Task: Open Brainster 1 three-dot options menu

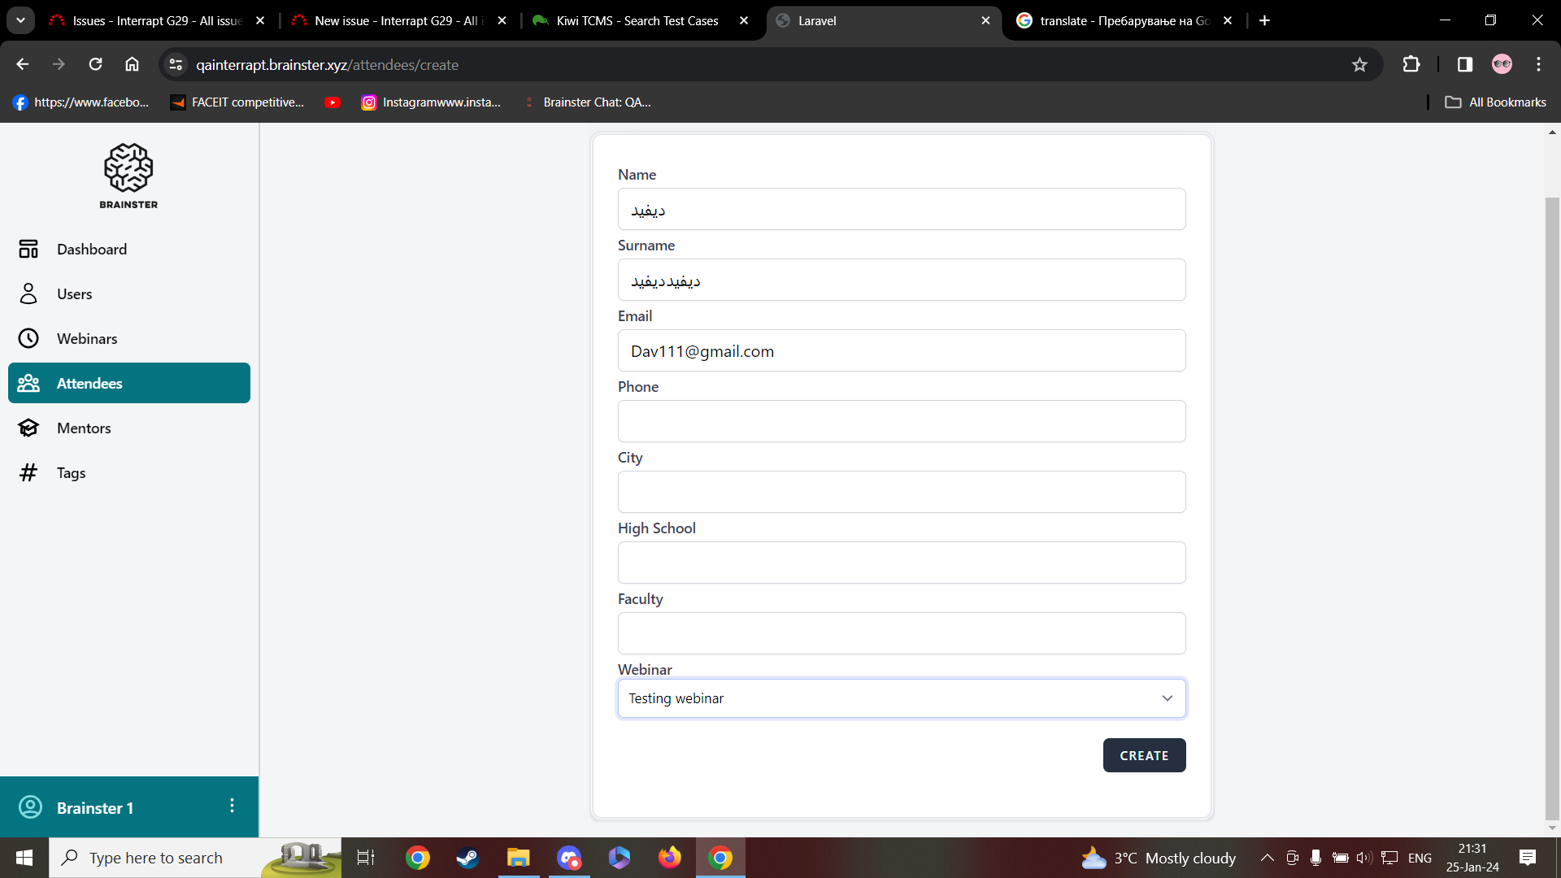Action: click(232, 806)
